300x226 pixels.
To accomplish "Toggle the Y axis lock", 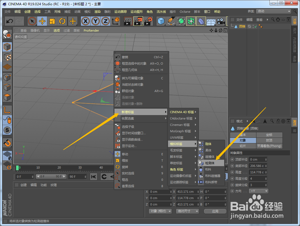I will point(96,21).
